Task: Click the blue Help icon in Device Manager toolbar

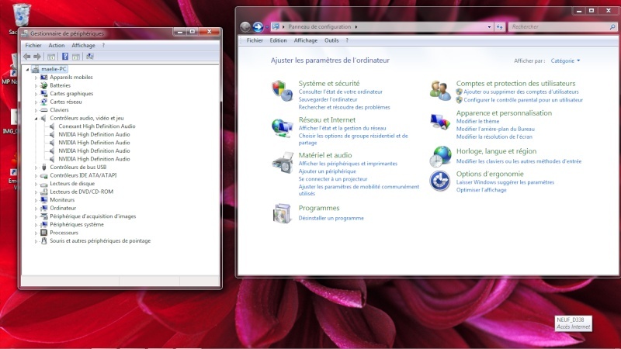Action: coord(65,57)
